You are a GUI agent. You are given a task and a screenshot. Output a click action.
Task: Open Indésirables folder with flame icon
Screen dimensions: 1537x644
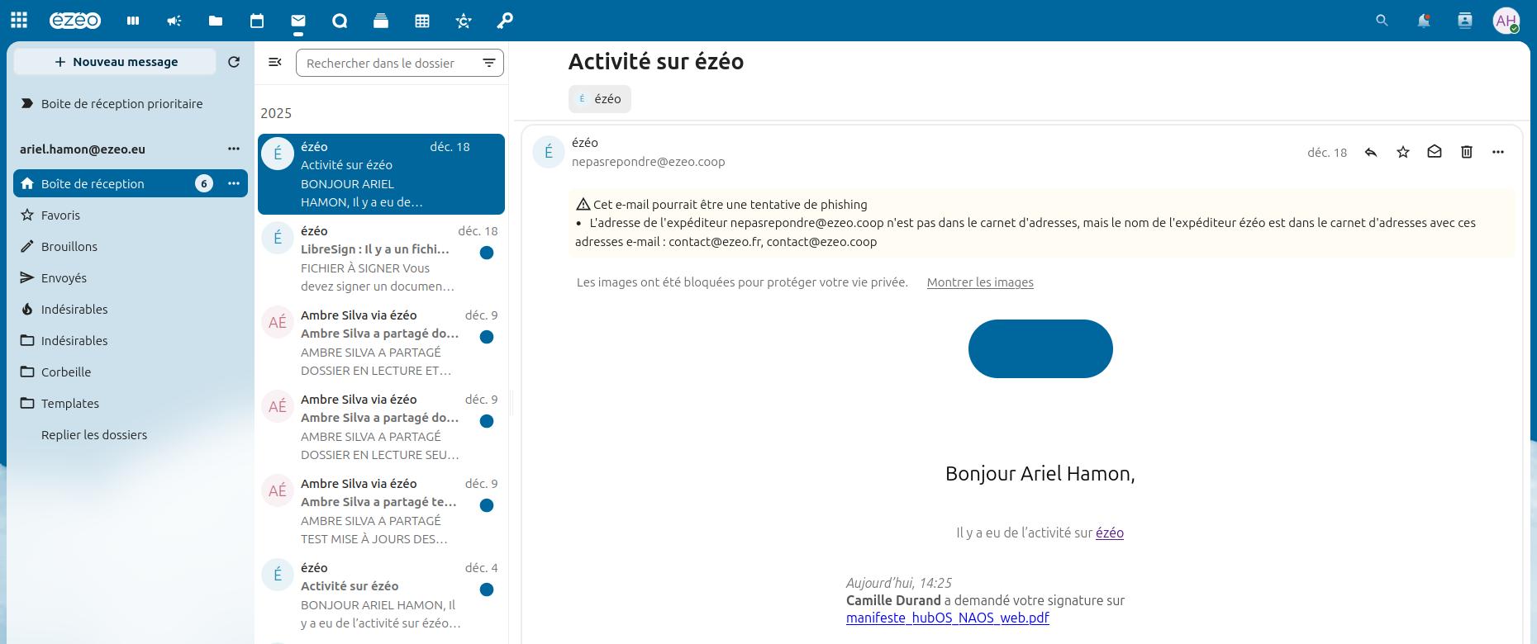[131, 309]
